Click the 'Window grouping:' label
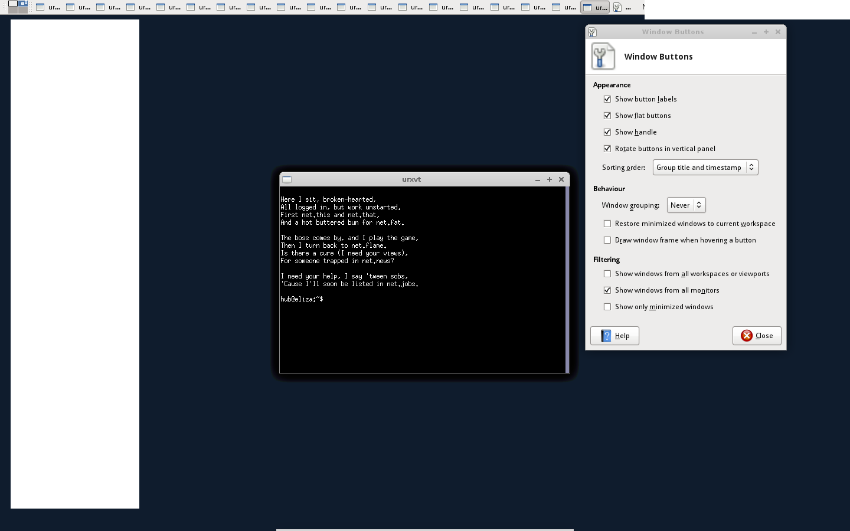Screen dimensions: 850x531 tap(630, 205)
